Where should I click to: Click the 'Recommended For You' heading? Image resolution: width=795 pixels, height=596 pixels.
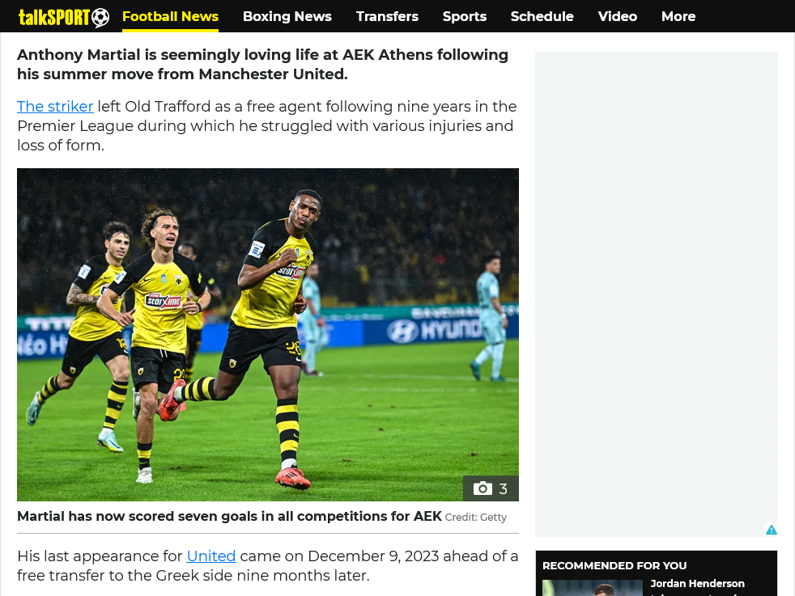pyautogui.click(x=614, y=565)
